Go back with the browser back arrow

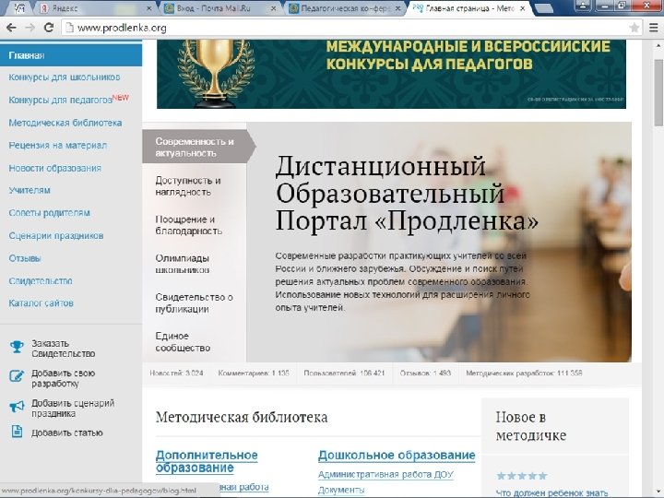11,28
